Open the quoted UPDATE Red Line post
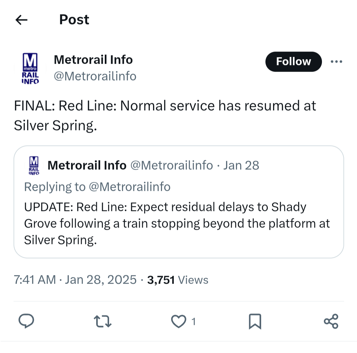Screen dimensions: 357x353 coord(177,224)
